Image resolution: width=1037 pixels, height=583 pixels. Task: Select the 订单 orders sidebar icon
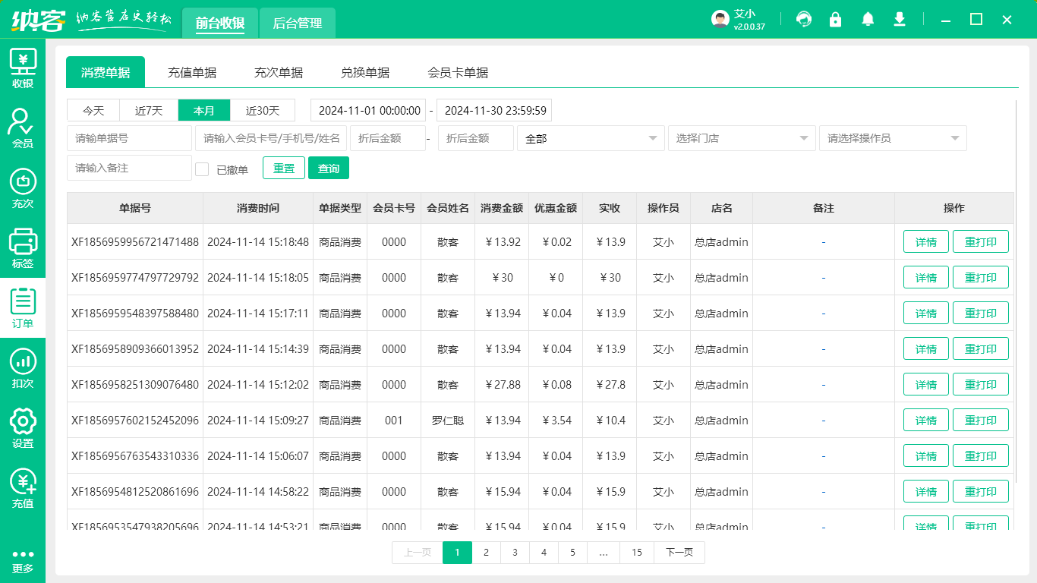coord(23,308)
